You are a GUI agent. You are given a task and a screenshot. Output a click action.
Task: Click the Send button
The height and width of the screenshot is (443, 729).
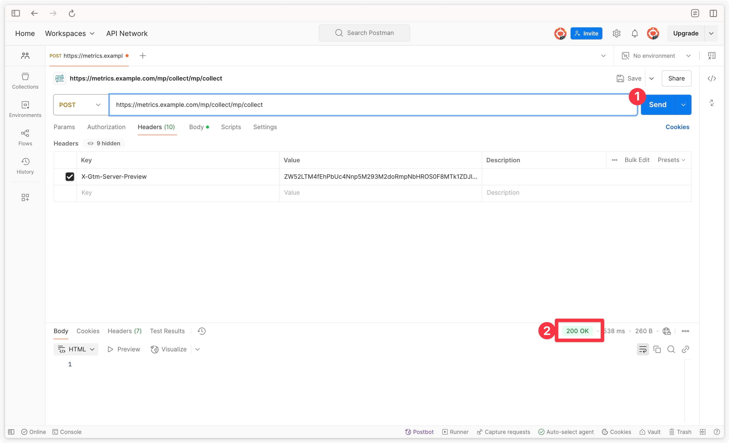click(x=657, y=105)
